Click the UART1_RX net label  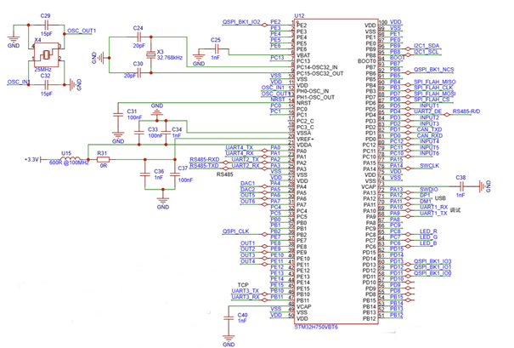[x=433, y=207]
